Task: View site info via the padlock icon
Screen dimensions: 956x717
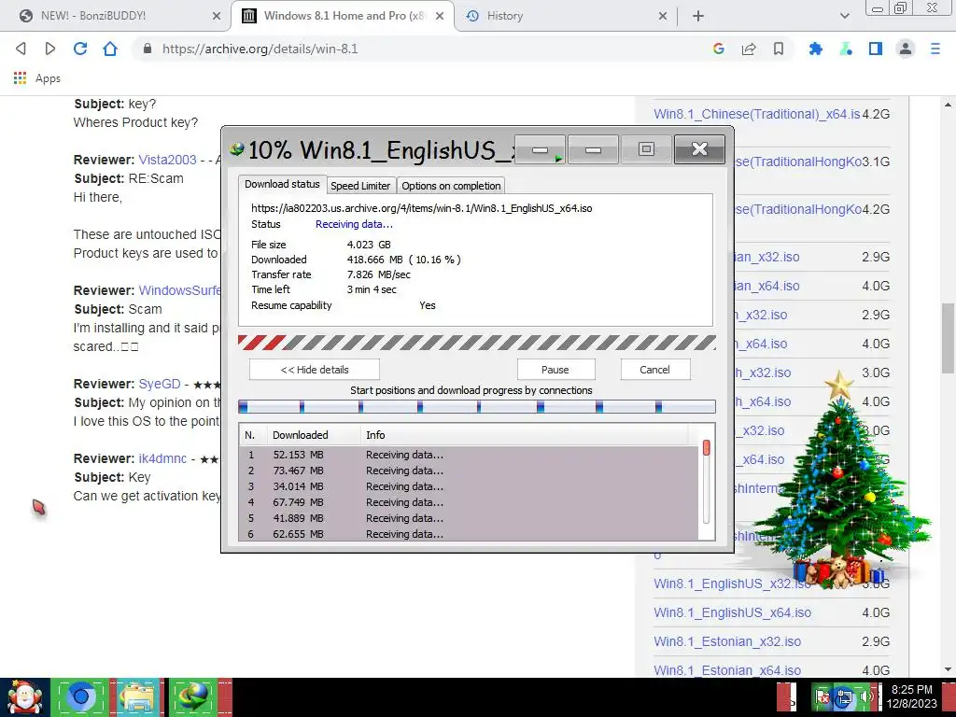Action: click(x=147, y=49)
